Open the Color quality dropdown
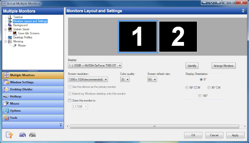 point(125,79)
